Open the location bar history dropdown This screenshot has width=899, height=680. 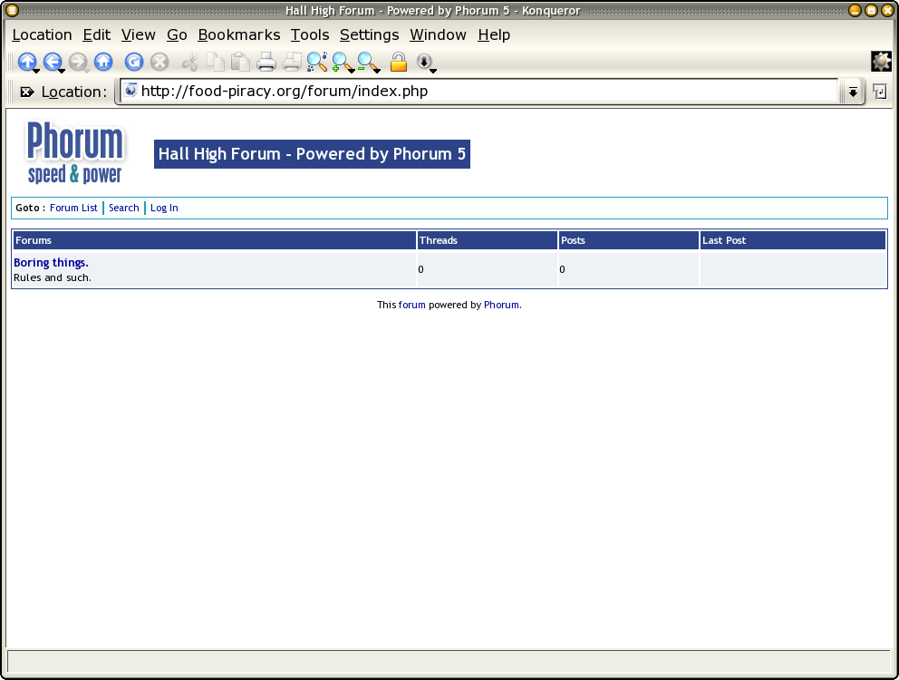[x=852, y=92]
